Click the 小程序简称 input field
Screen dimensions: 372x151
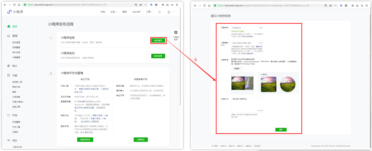click(248, 43)
